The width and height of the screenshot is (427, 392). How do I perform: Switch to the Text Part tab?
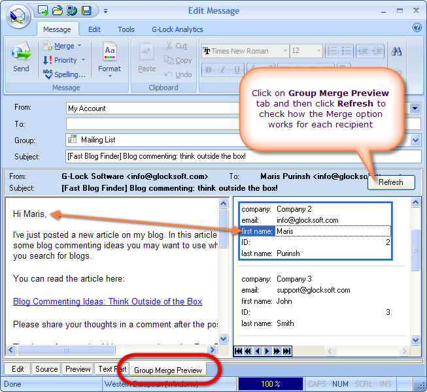pos(112,369)
